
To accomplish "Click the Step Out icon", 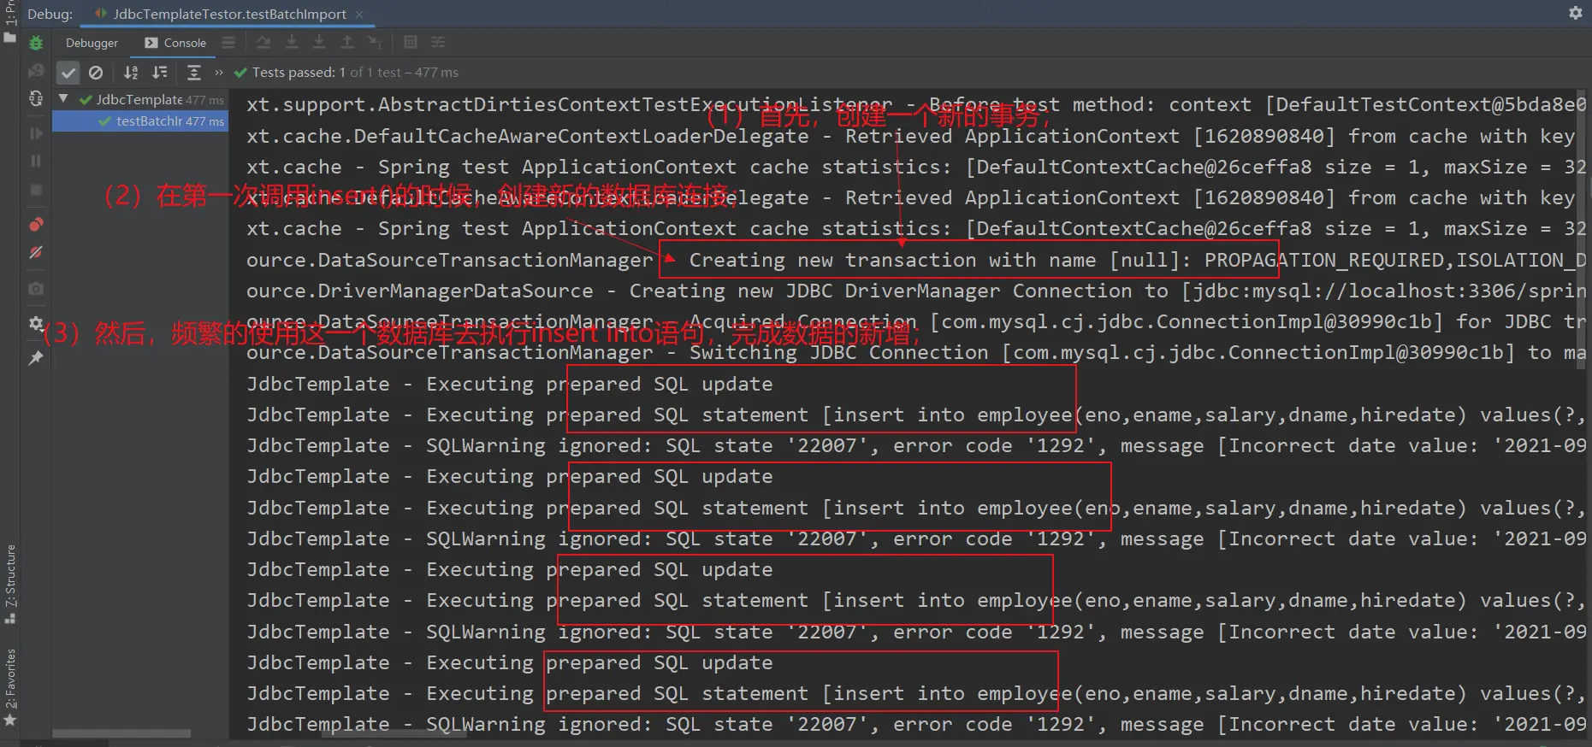I will click(347, 42).
